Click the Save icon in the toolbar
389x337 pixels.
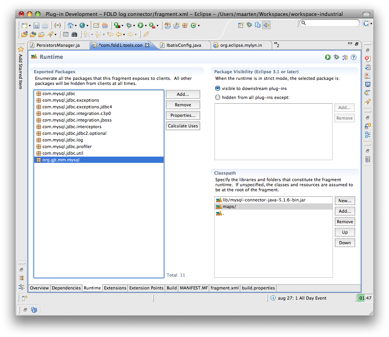click(x=37, y=25)
